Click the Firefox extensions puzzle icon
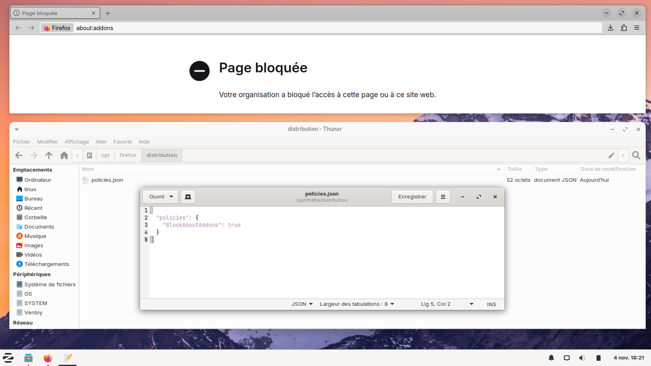The height and width of the screenshot is (366, 651). (x=624, y=28)
